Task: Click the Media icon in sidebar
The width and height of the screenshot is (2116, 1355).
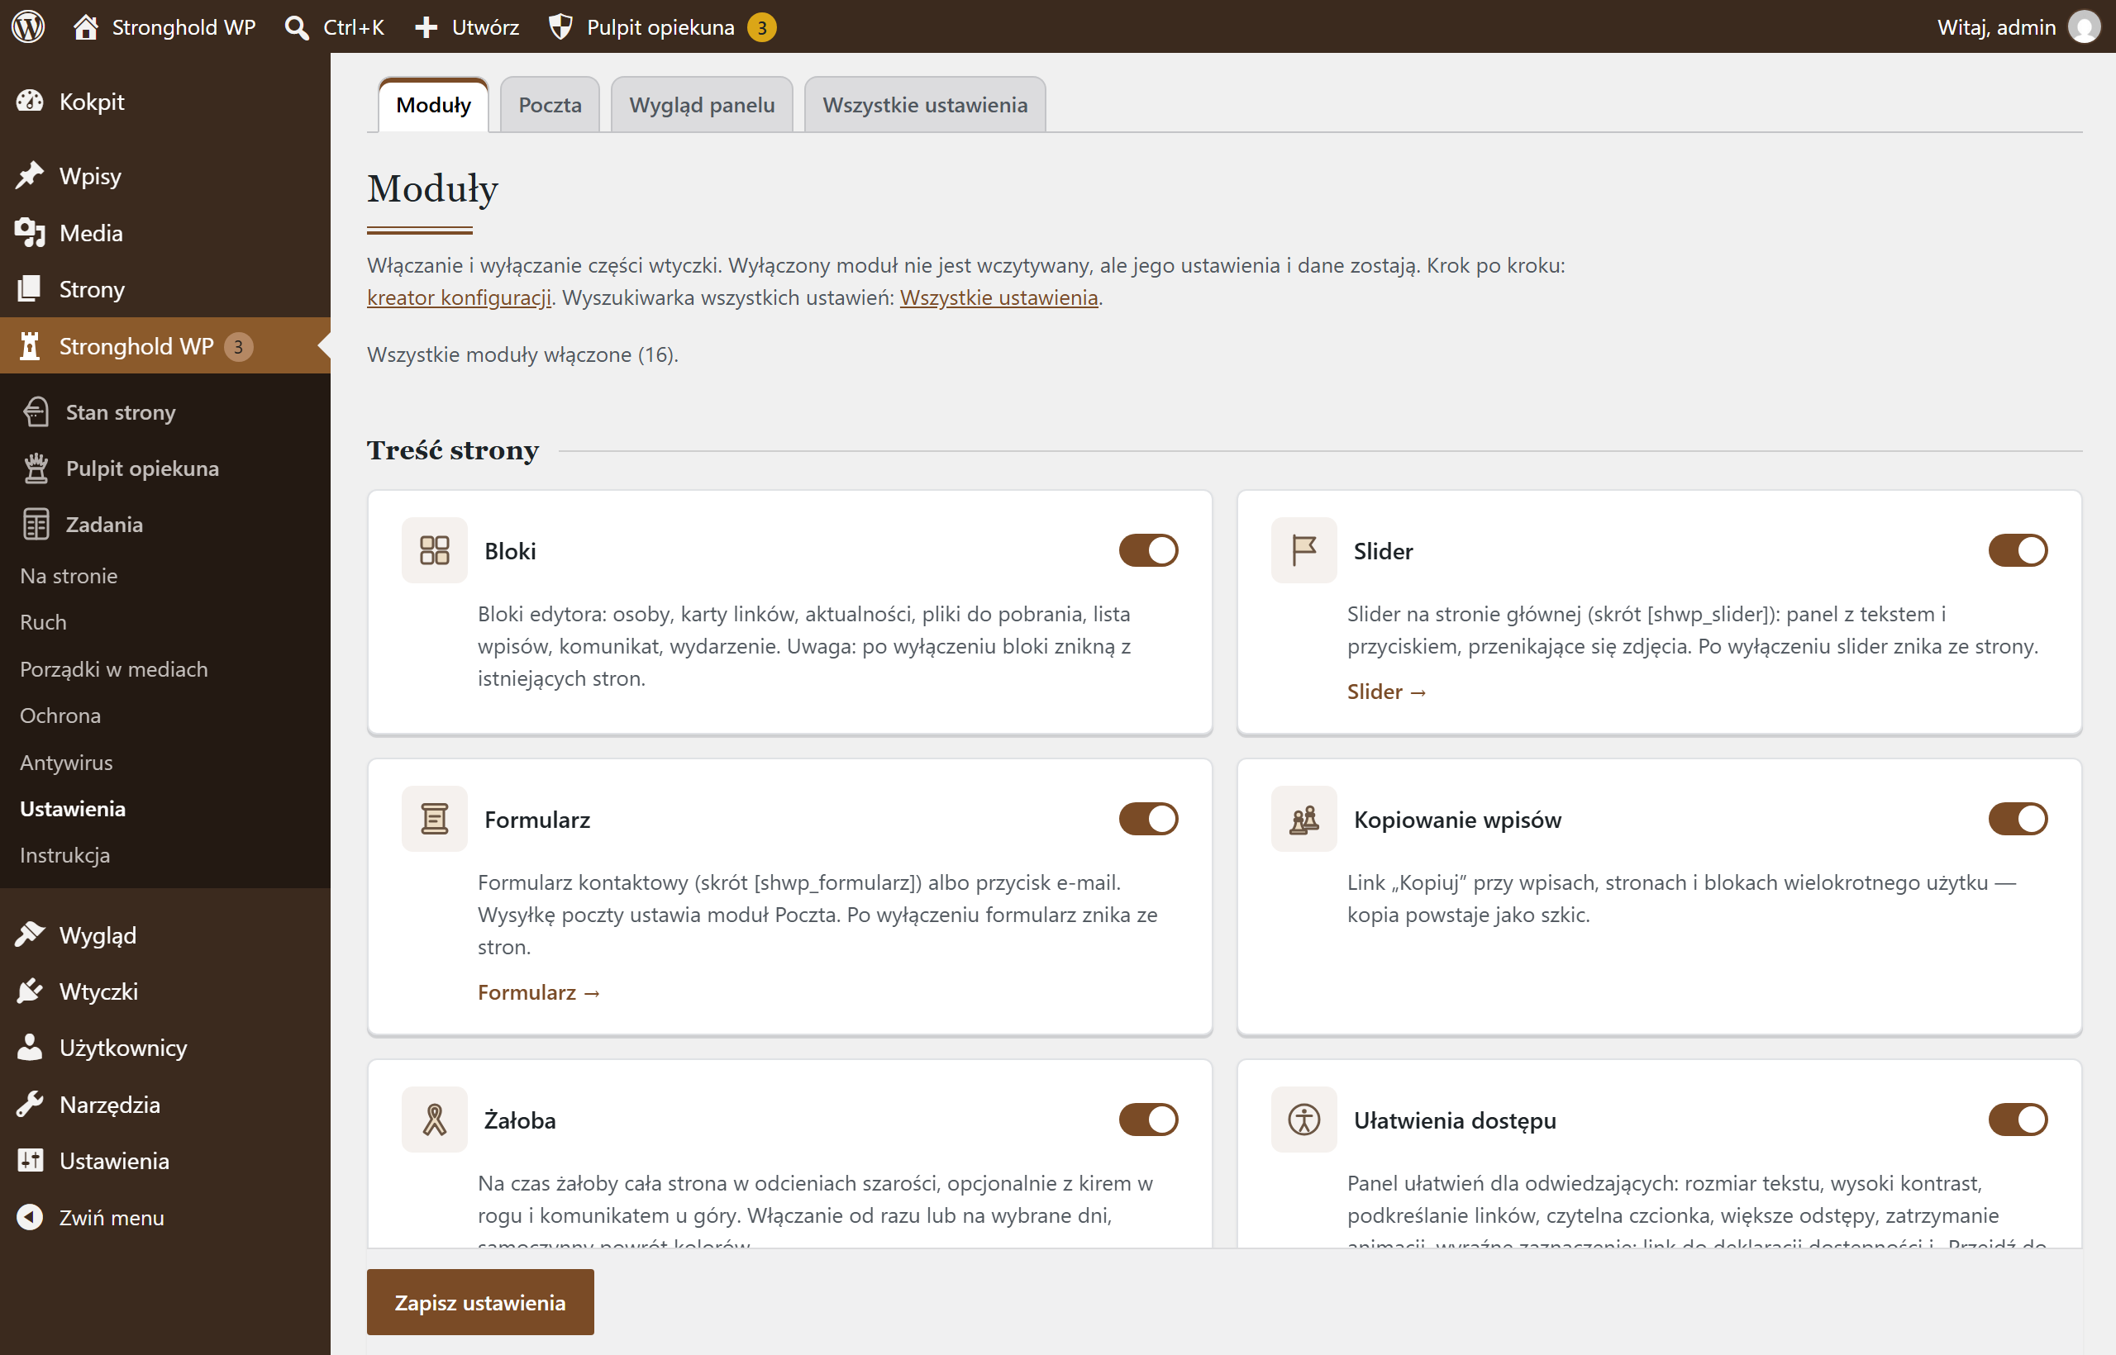Action: [x=30, y=232]
